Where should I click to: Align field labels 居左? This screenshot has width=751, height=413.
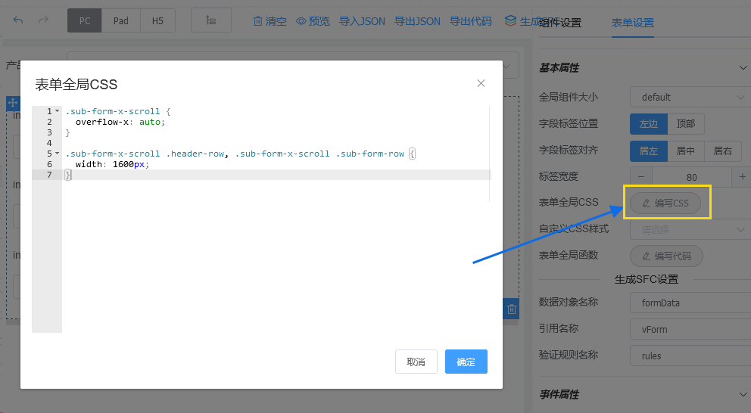(649, 151)
